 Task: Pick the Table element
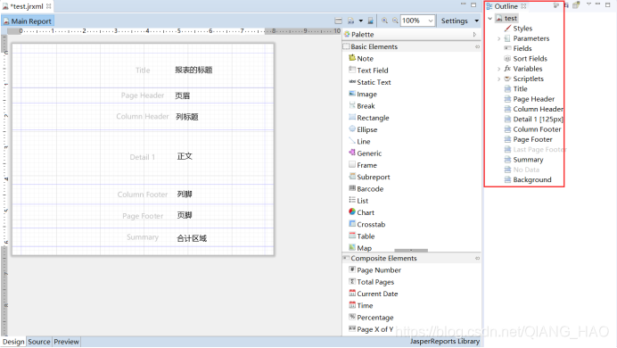(x=362, y=236)
